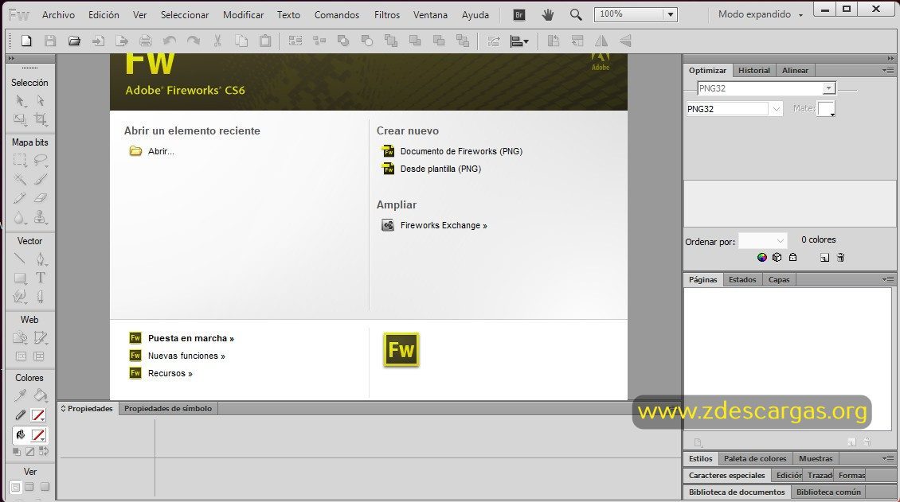900x502 pixels.
Task: Open the Filtros menu
Action: tap(387, 15)
